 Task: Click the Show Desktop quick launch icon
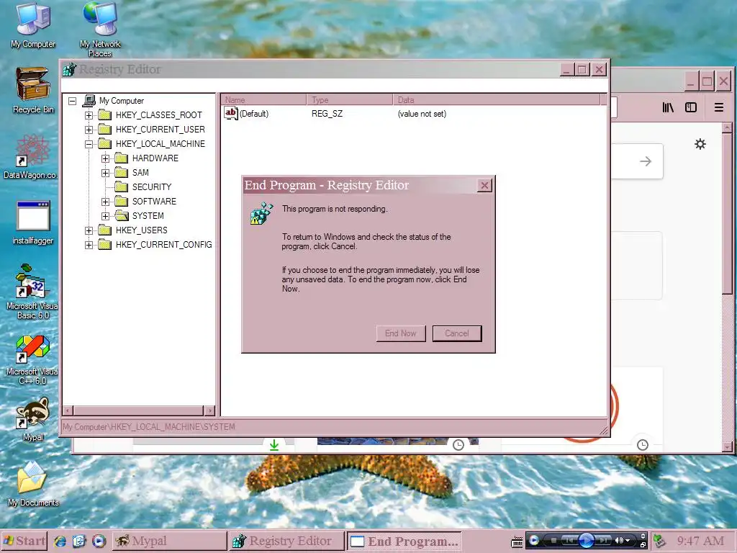(x=79, y=541)
